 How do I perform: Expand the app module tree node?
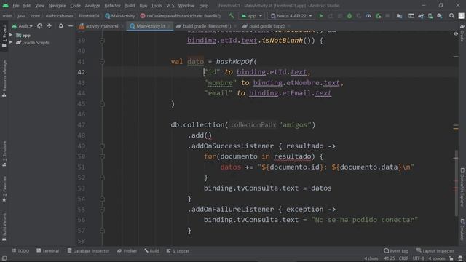[x=11, y=35]
